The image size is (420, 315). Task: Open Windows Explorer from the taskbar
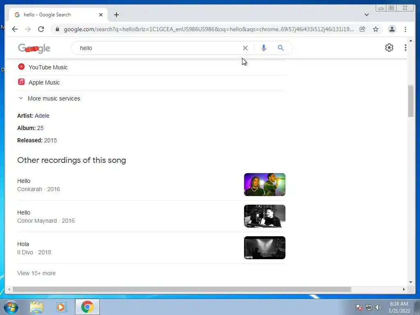click(x=37, y=307)
